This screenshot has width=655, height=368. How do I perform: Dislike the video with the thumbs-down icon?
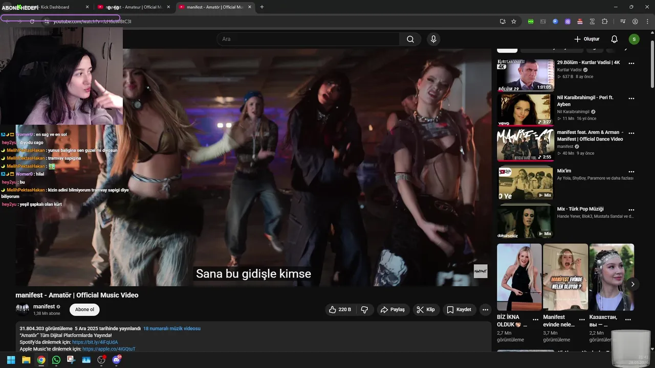point(364,309)
